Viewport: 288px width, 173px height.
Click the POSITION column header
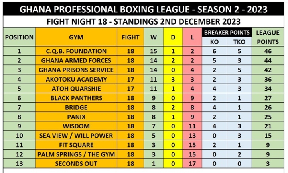(19, 37)
